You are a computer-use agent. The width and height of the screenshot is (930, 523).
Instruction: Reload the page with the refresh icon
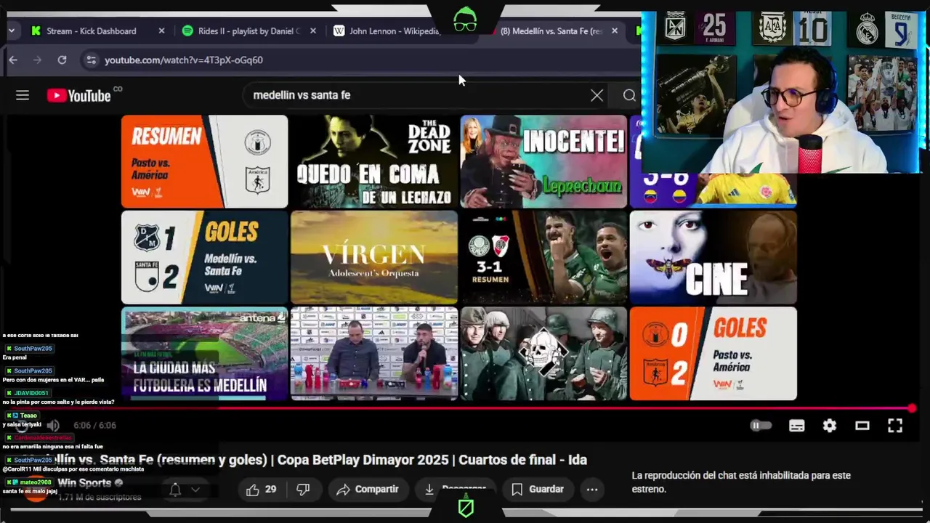click(62, 60)
